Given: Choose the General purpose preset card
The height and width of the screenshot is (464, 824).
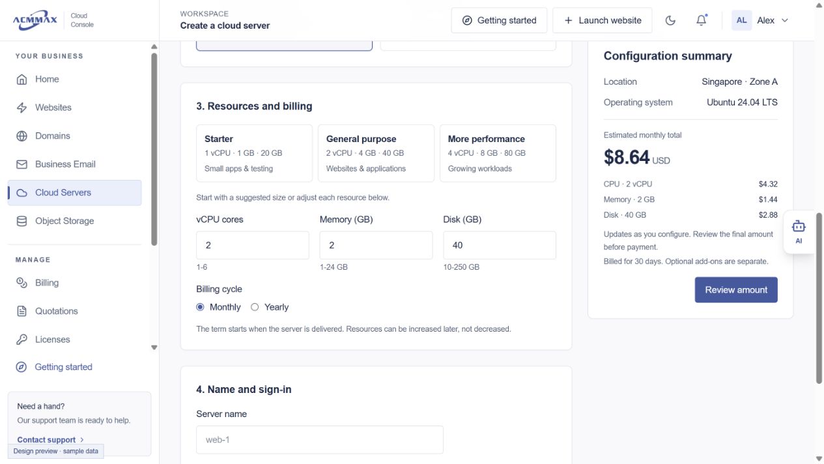Looking at the screenshot, I should (x=376, y=153).
